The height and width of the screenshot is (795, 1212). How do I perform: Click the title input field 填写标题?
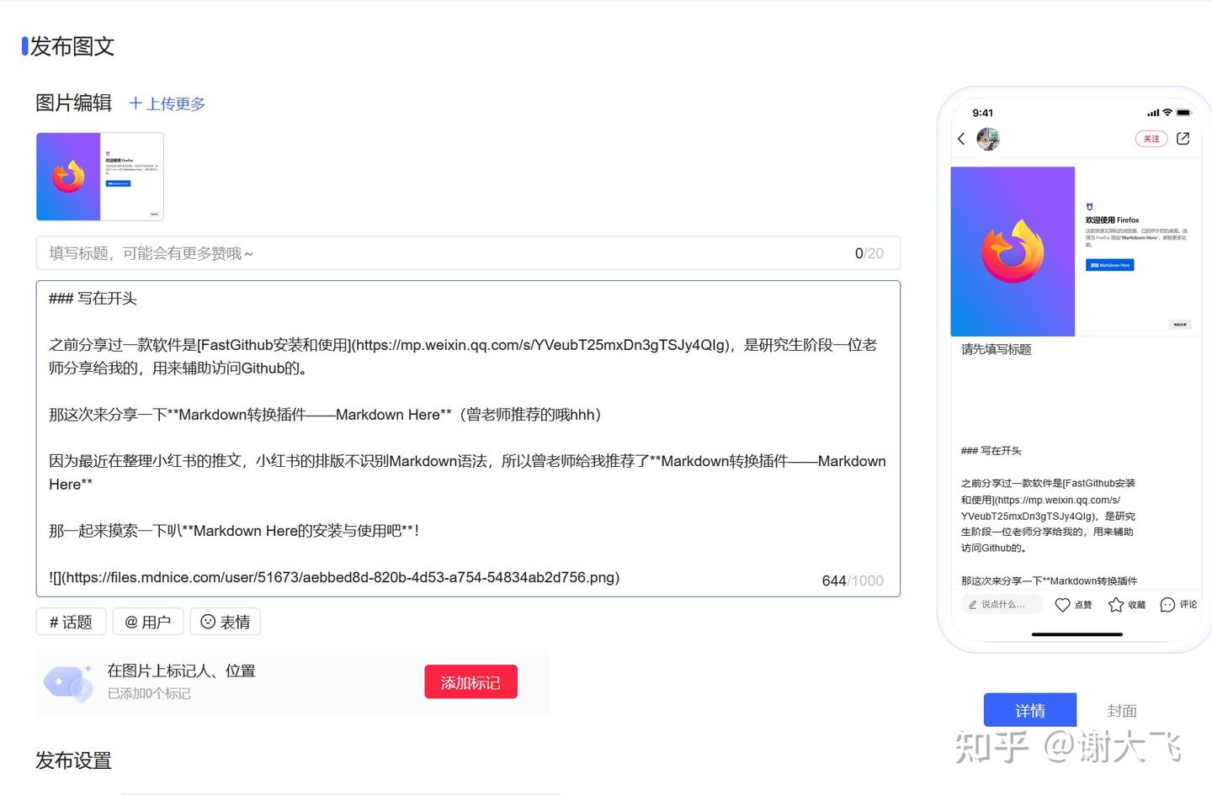(x=337, y=252)
